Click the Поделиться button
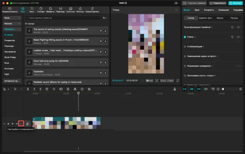Image resolution: width=245 pixels, height=154 pixels. tap(218, 3)
